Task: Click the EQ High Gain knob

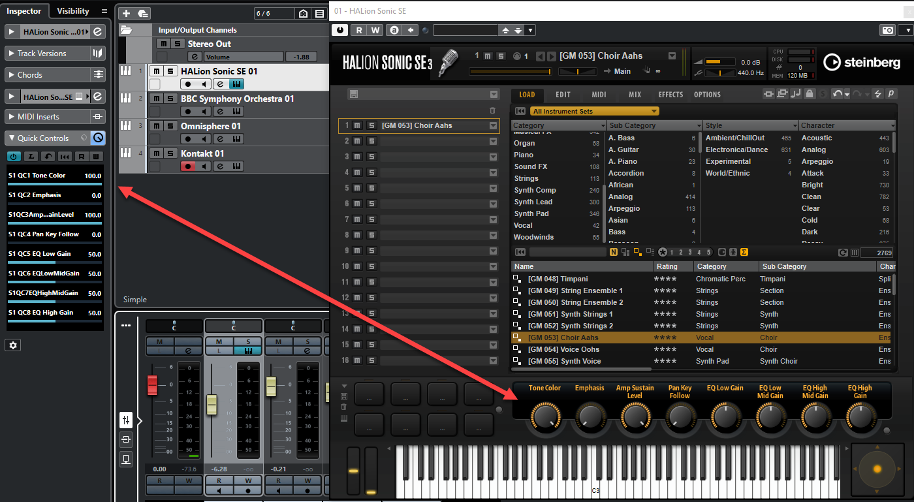Action: (860, 416)
